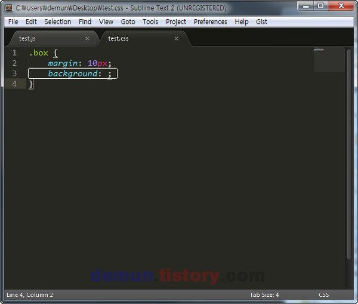Click line number 4 in the gutter
This screenshot has height=304, width=358.
click(14, 84)
